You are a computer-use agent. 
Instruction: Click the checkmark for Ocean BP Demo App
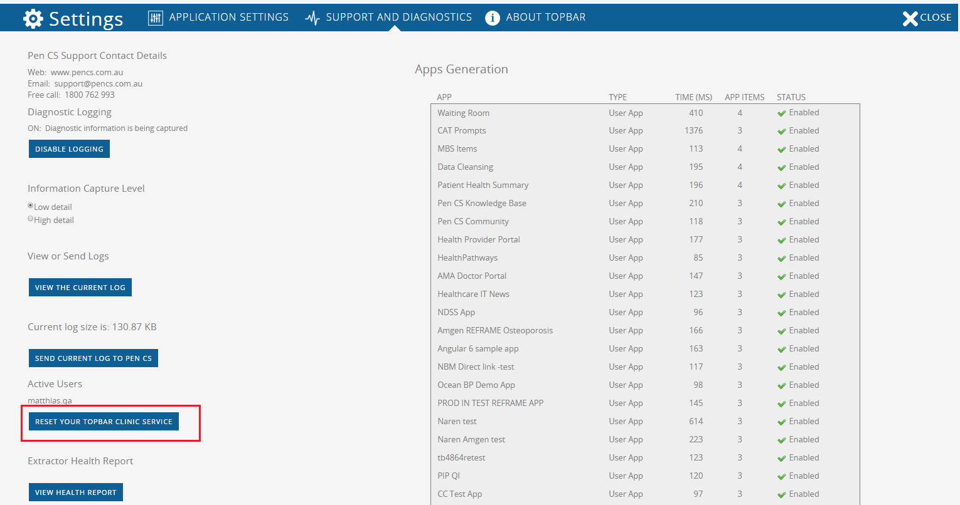(x=782, y=386)
